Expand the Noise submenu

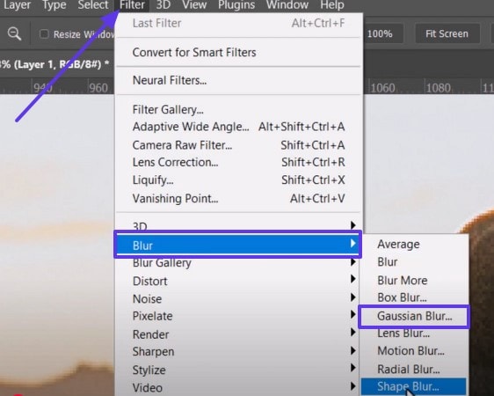(x=239, y=298)
